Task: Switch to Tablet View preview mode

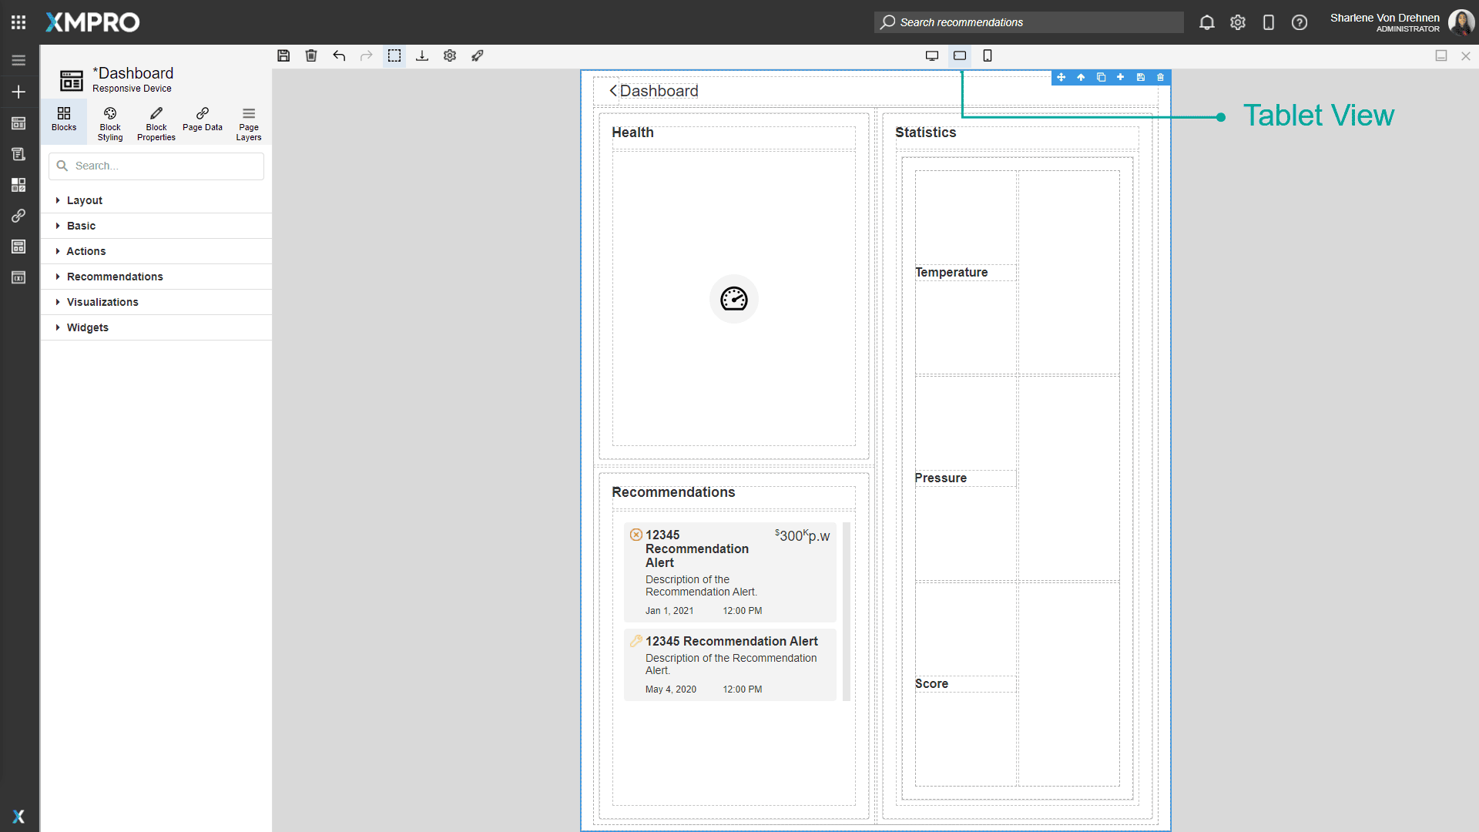Action: (960, 55)
